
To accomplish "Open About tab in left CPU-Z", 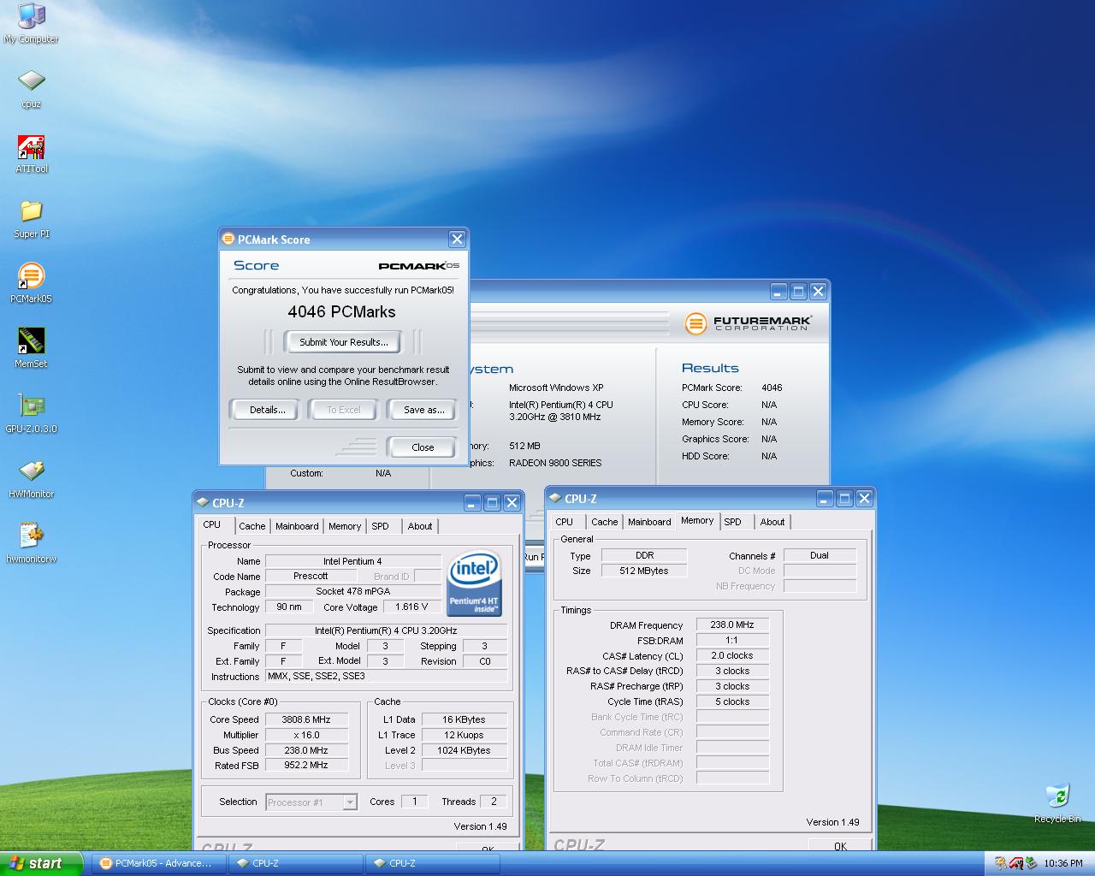I will pos(419,526).
